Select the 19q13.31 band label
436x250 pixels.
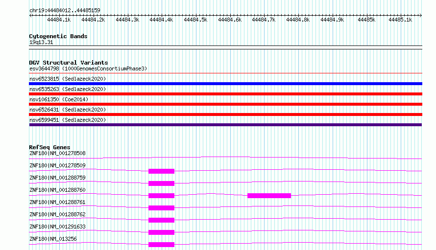coord(41,42)
